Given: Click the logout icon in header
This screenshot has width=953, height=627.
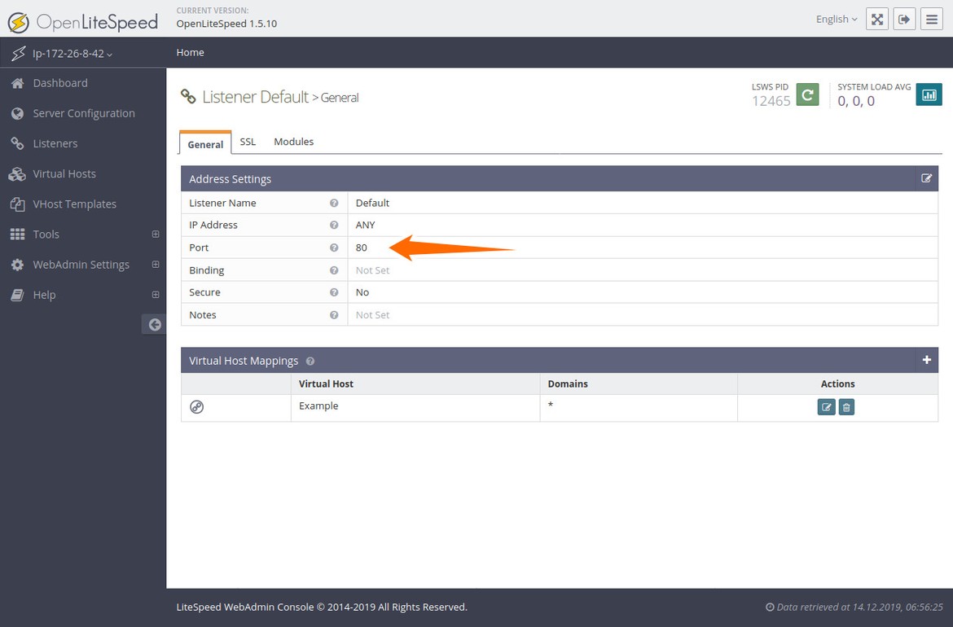Looking at the screenshot, I should [x=904, y=19].
